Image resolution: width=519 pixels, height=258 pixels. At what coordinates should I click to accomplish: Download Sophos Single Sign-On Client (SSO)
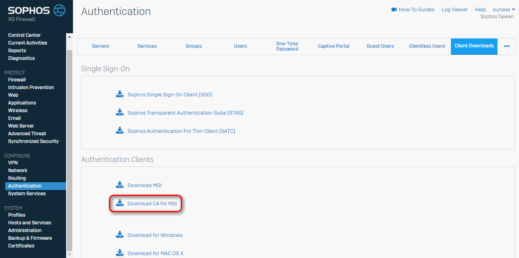click(x=170, y=95)
